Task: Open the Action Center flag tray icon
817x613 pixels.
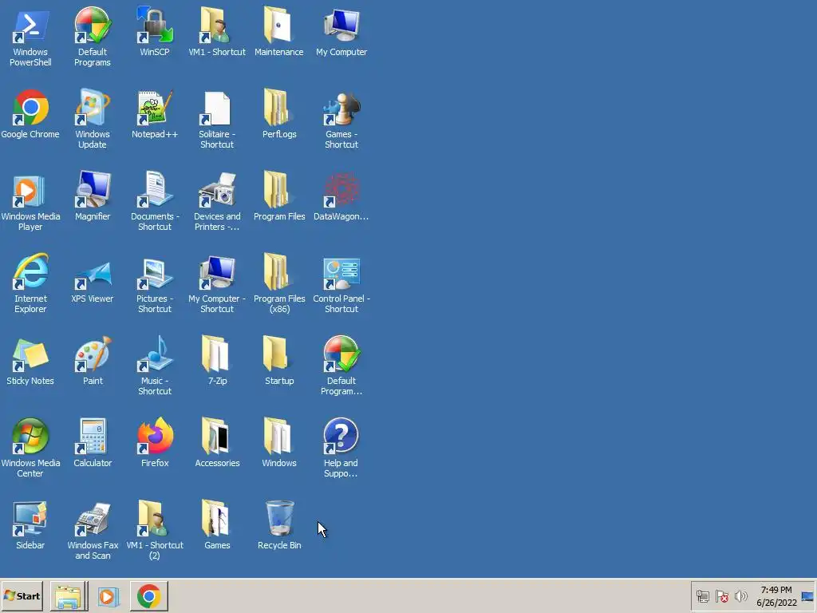Action: click(x=721, y=596)
